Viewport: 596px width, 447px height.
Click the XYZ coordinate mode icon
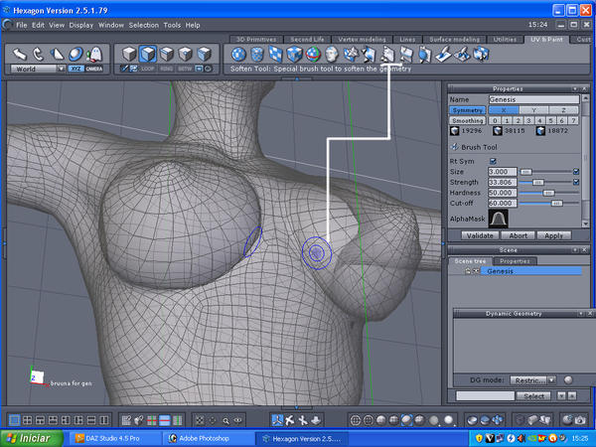(75, 69)
